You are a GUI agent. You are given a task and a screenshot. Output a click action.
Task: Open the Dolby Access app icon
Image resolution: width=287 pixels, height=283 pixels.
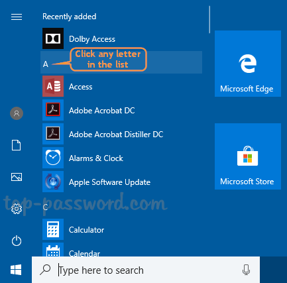53,38
